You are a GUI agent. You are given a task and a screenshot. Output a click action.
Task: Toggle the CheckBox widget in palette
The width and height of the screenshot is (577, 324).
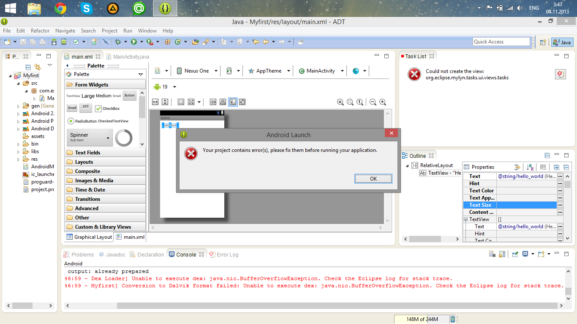[107, 108]
